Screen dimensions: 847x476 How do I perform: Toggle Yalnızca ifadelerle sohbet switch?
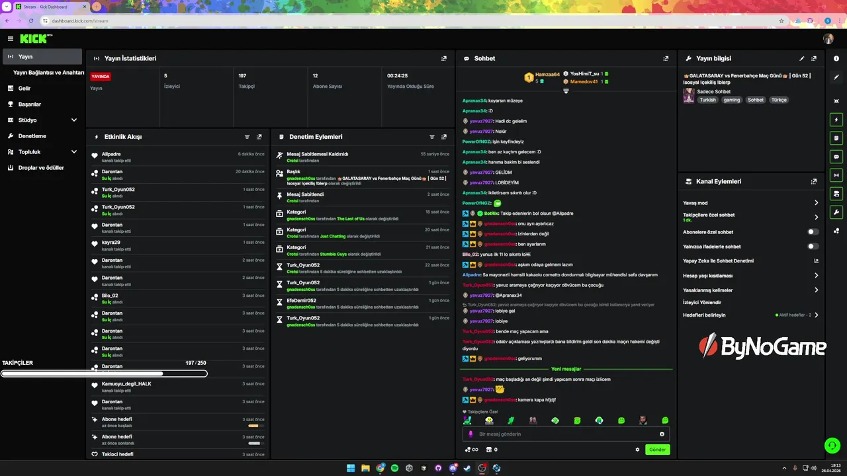[813, 247]
